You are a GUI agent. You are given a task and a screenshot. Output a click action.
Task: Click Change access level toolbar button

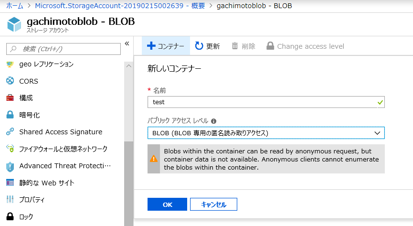tap(305, 46)
